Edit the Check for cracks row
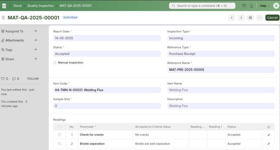280x150 pixels. click(269, 135)
